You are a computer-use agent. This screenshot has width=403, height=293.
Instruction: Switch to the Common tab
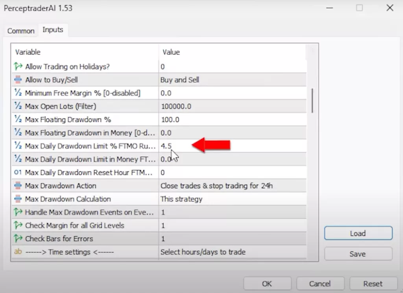(x=21, y=31)
